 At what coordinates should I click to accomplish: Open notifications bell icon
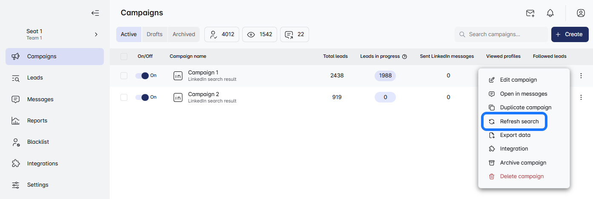[550, 13]
